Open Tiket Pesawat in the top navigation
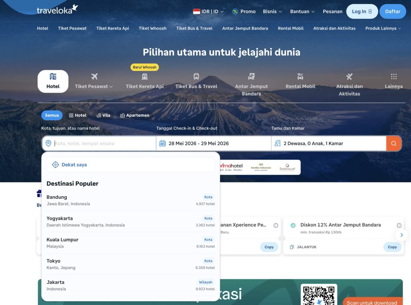 coord(72,29)
